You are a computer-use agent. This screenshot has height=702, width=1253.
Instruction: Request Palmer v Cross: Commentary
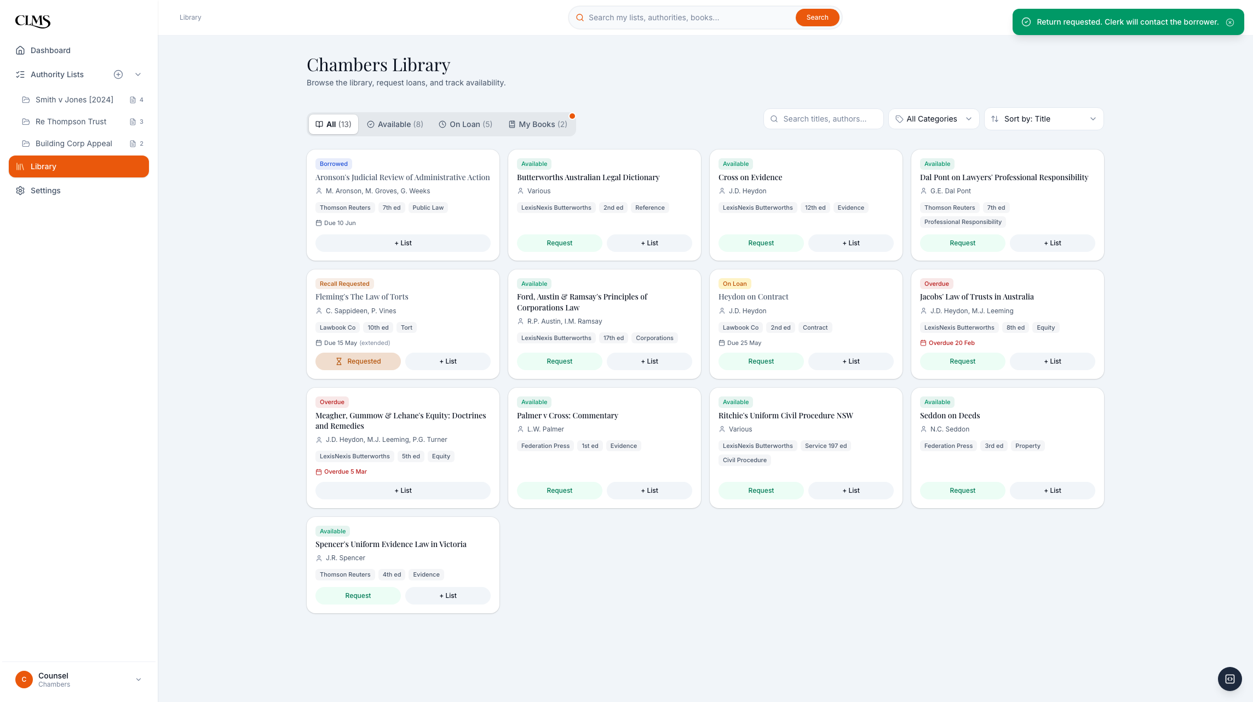560,491
